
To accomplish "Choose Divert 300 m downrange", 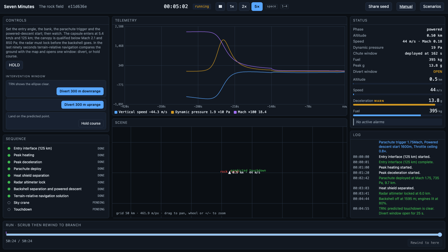I will pos(80,91).
